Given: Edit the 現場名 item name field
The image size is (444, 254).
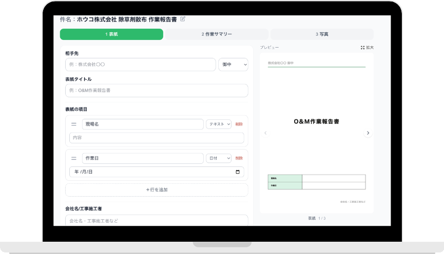Looking at the screenshot, I should click(x=143, y=124).
